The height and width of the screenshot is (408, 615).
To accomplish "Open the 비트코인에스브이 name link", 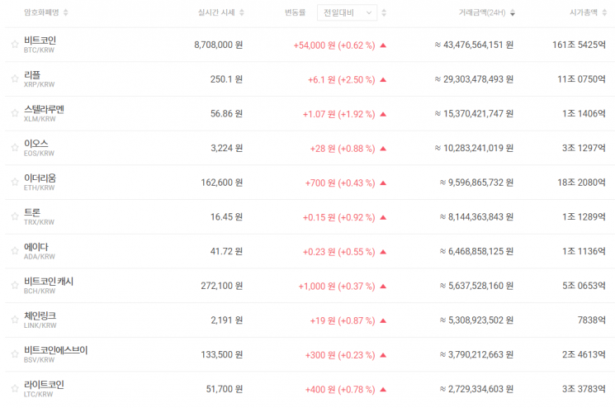I will click(55, 350).
